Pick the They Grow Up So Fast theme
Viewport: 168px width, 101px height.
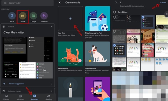pos(98,19)
